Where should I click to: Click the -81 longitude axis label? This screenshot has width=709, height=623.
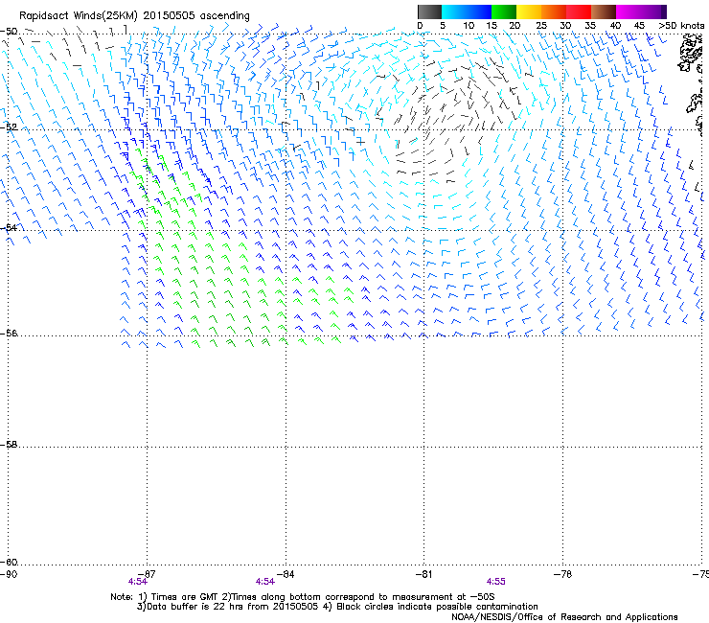423,574
